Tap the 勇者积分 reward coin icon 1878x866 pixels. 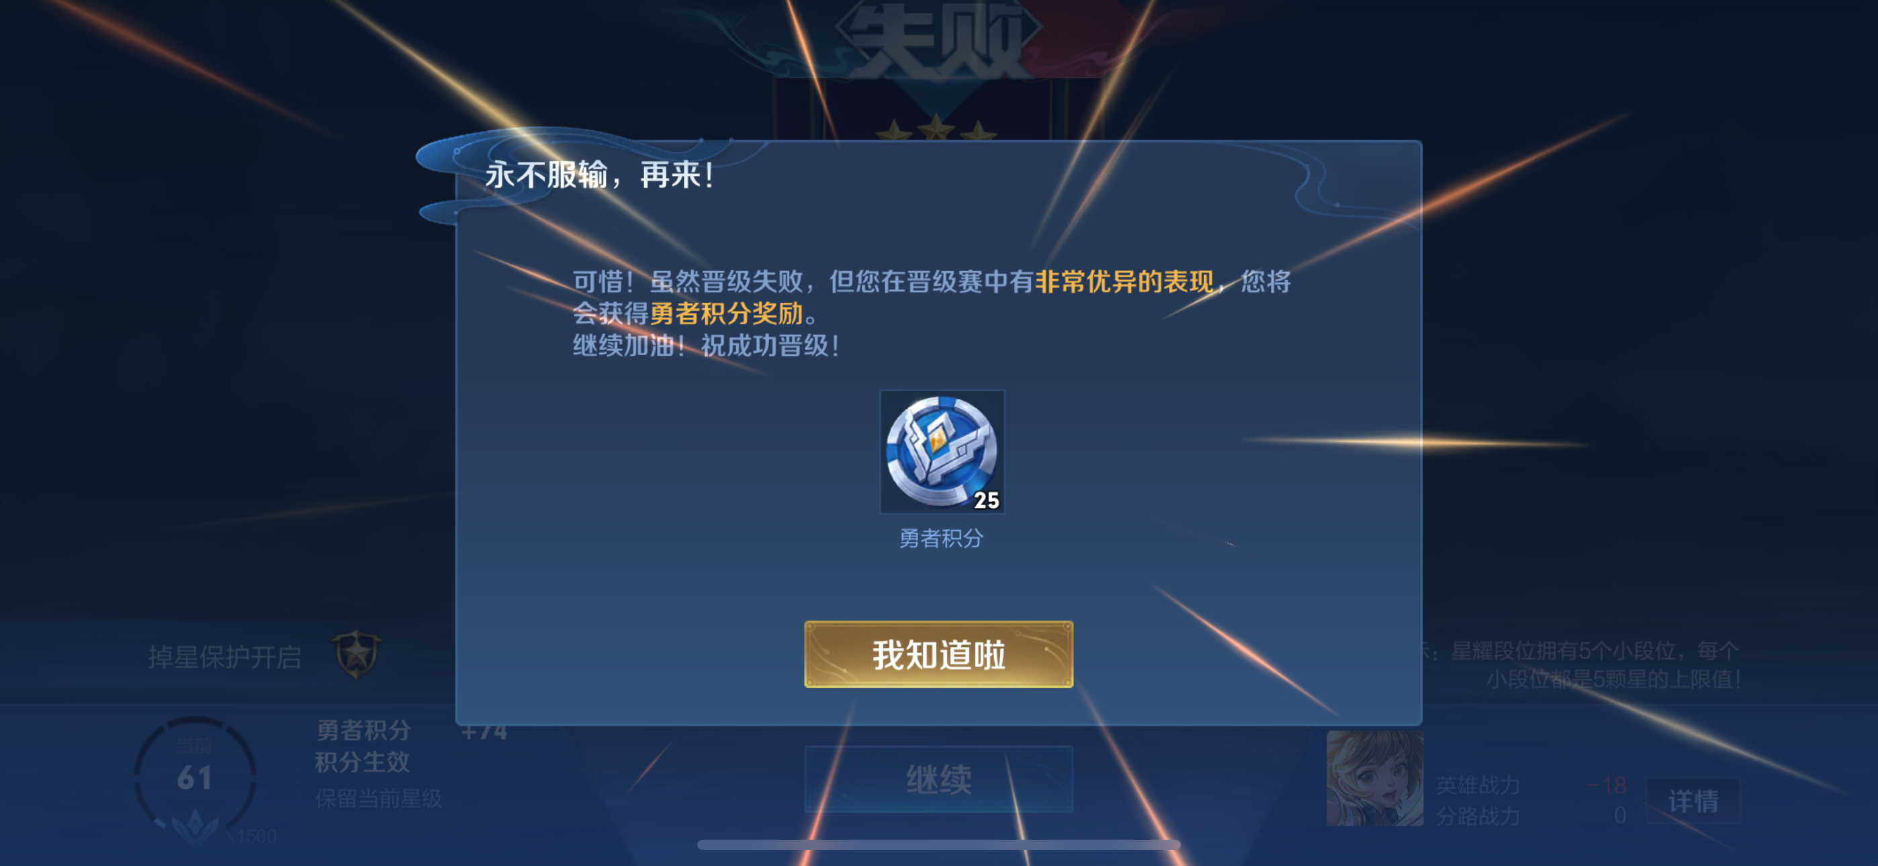(942, 451)
